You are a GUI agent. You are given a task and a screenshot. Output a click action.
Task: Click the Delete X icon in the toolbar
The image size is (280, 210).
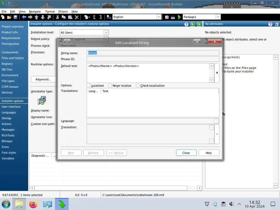point(77,17)
